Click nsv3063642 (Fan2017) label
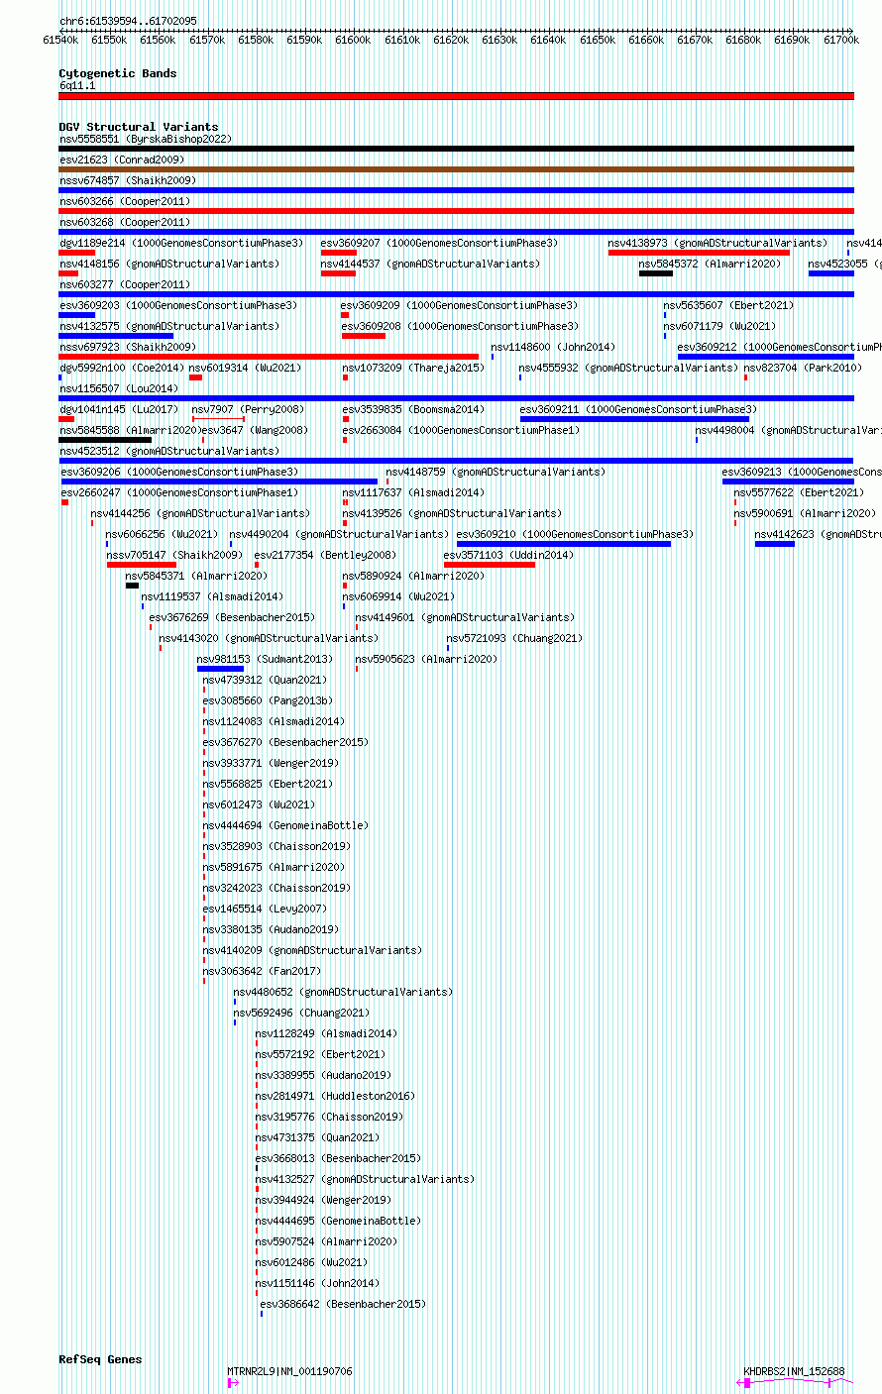The image size is (882, 1394). pyautogui.click(x=262, y=971)
